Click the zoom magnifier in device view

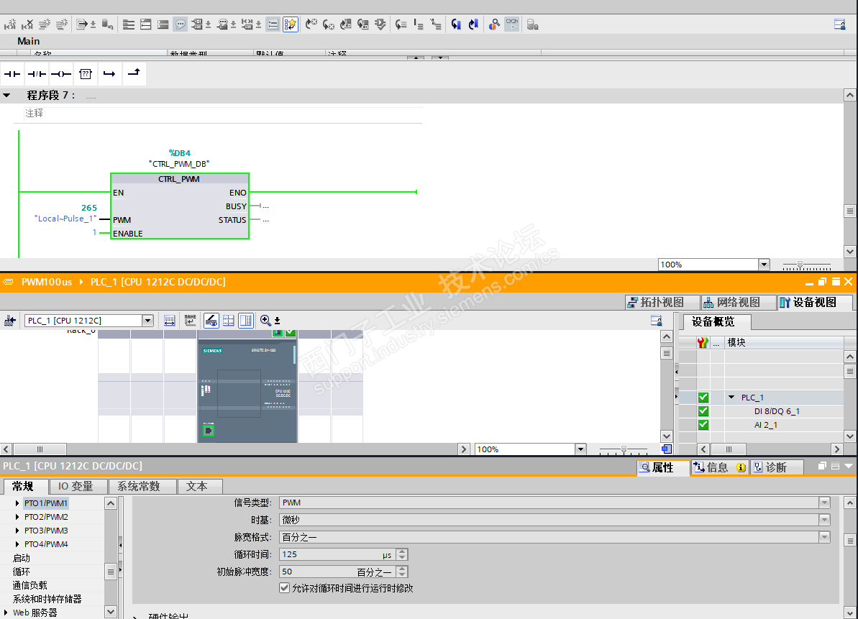265,321
